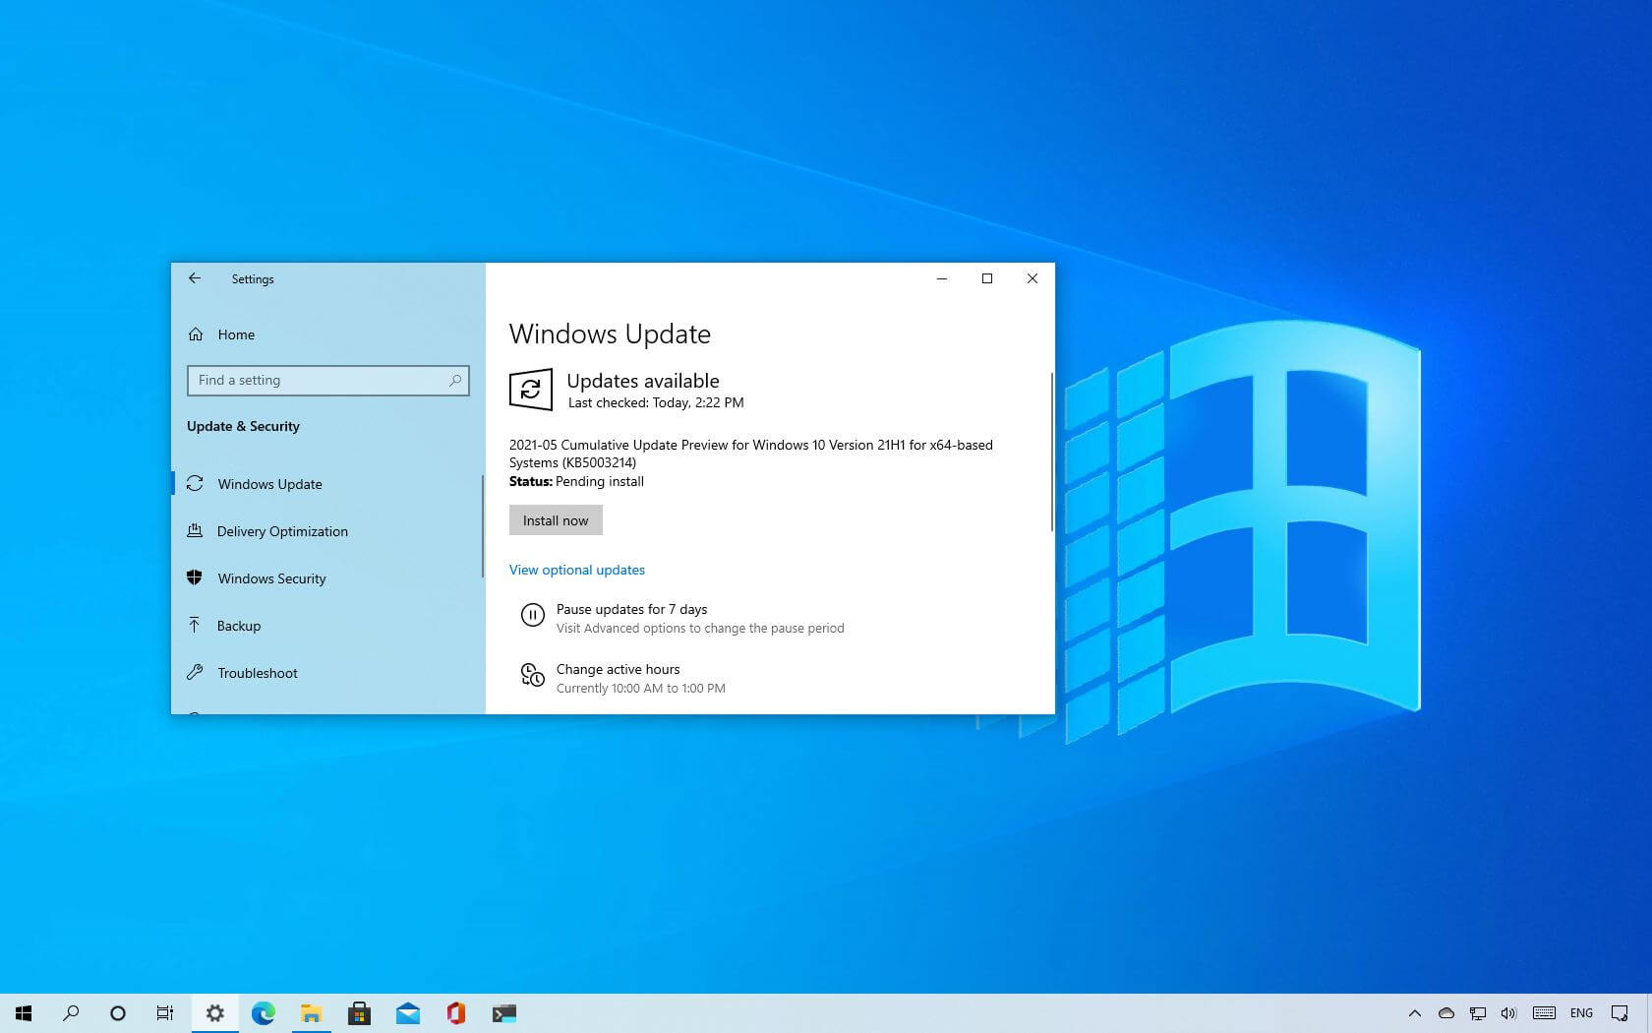Open View optional updates link
This screenshot has width=1652, height=1033.
577,570
